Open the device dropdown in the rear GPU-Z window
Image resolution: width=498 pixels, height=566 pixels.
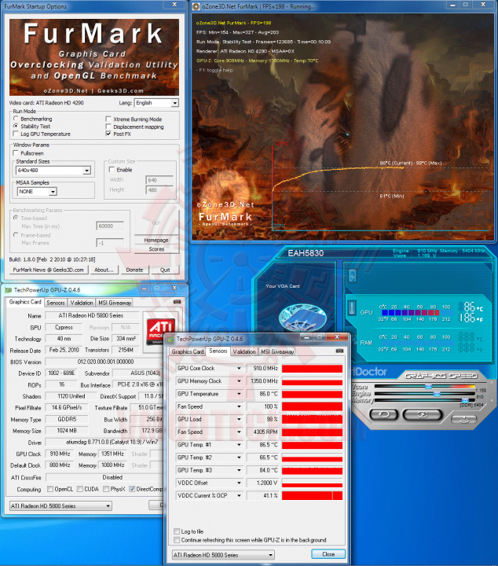point(60,505)
